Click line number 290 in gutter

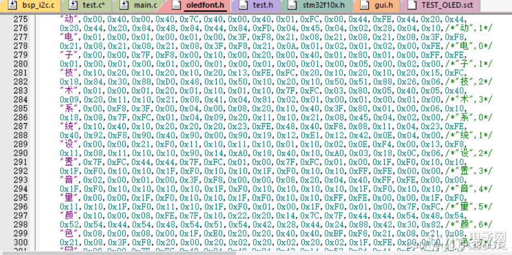(x=20, y=153)
